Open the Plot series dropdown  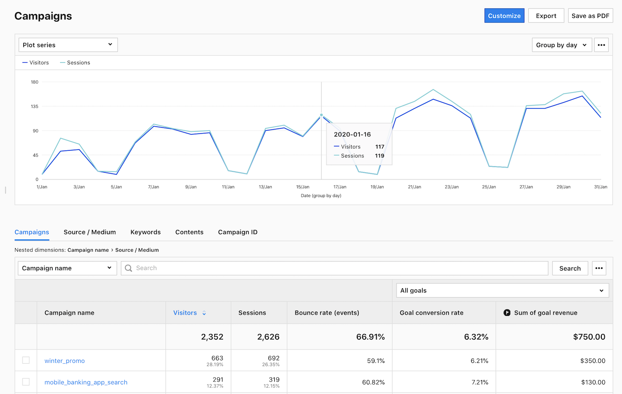(68, 45)
